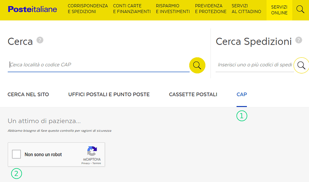Viewport: 309px width, 182px height.
Task: Click the reCAPTCHA logo icon
Action: 92,151
